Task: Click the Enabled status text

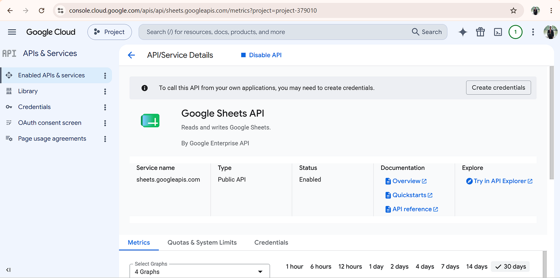Action: (310, 179)
